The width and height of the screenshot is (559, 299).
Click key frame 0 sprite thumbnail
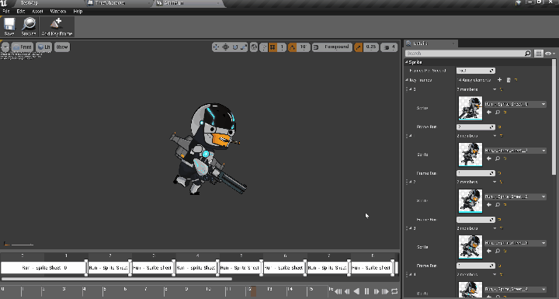[x=470, y=108]
